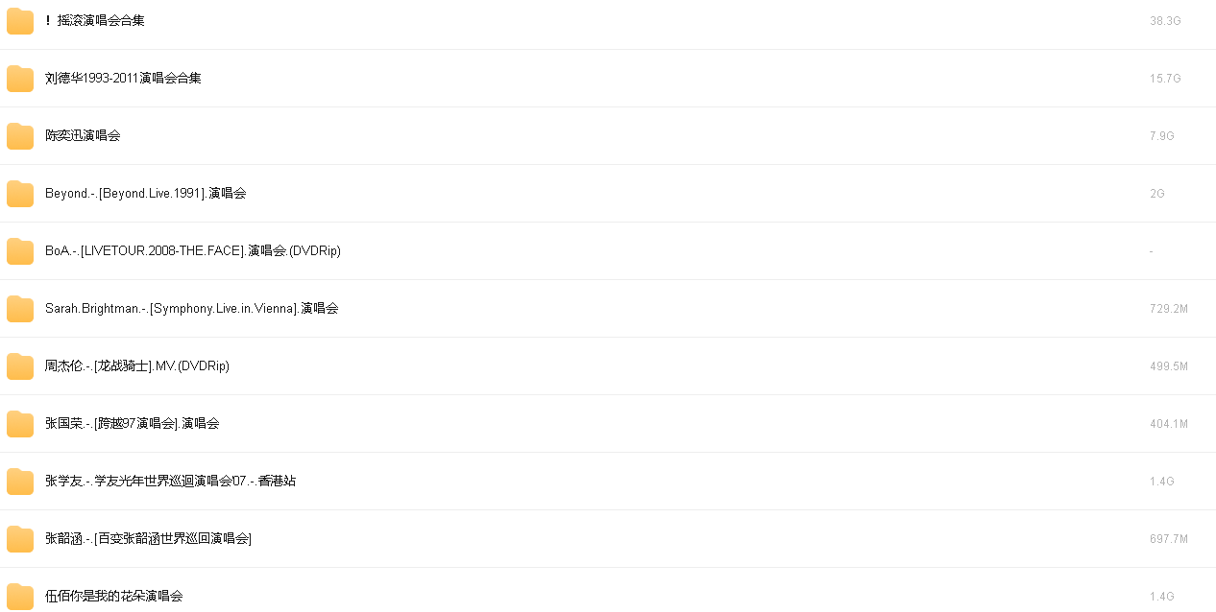Click Sarah Brightman Symphony folder icon

20,309
